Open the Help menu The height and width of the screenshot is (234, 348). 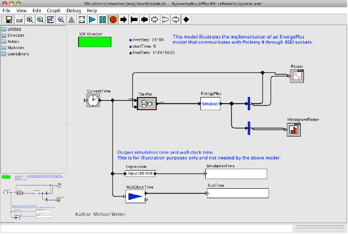[92, 10]
